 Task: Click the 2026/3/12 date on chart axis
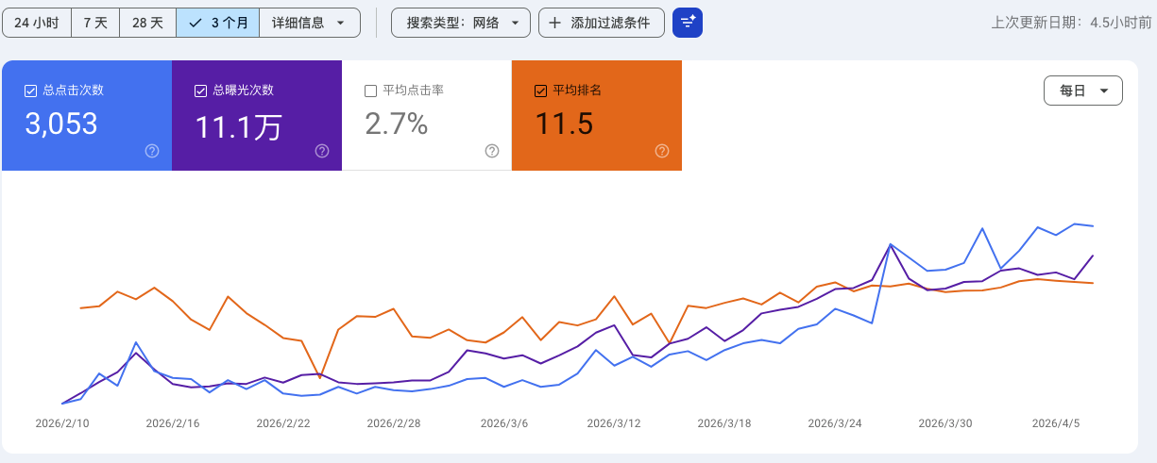tap(613, 423)
